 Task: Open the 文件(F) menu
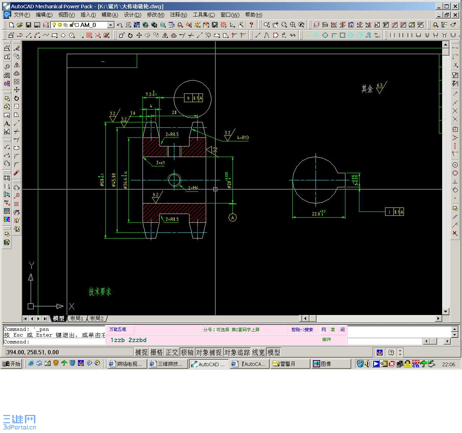[22, 15]
